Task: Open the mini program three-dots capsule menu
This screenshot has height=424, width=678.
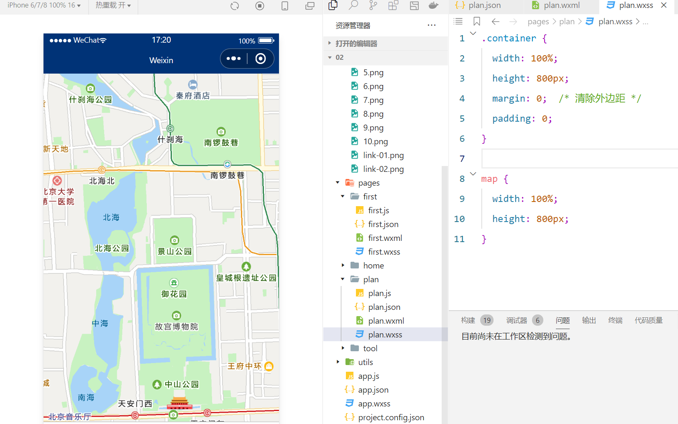Action: (233, 59)
